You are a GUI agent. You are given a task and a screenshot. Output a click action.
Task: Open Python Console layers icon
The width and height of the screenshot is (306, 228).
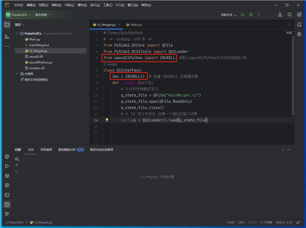point(7,176)
